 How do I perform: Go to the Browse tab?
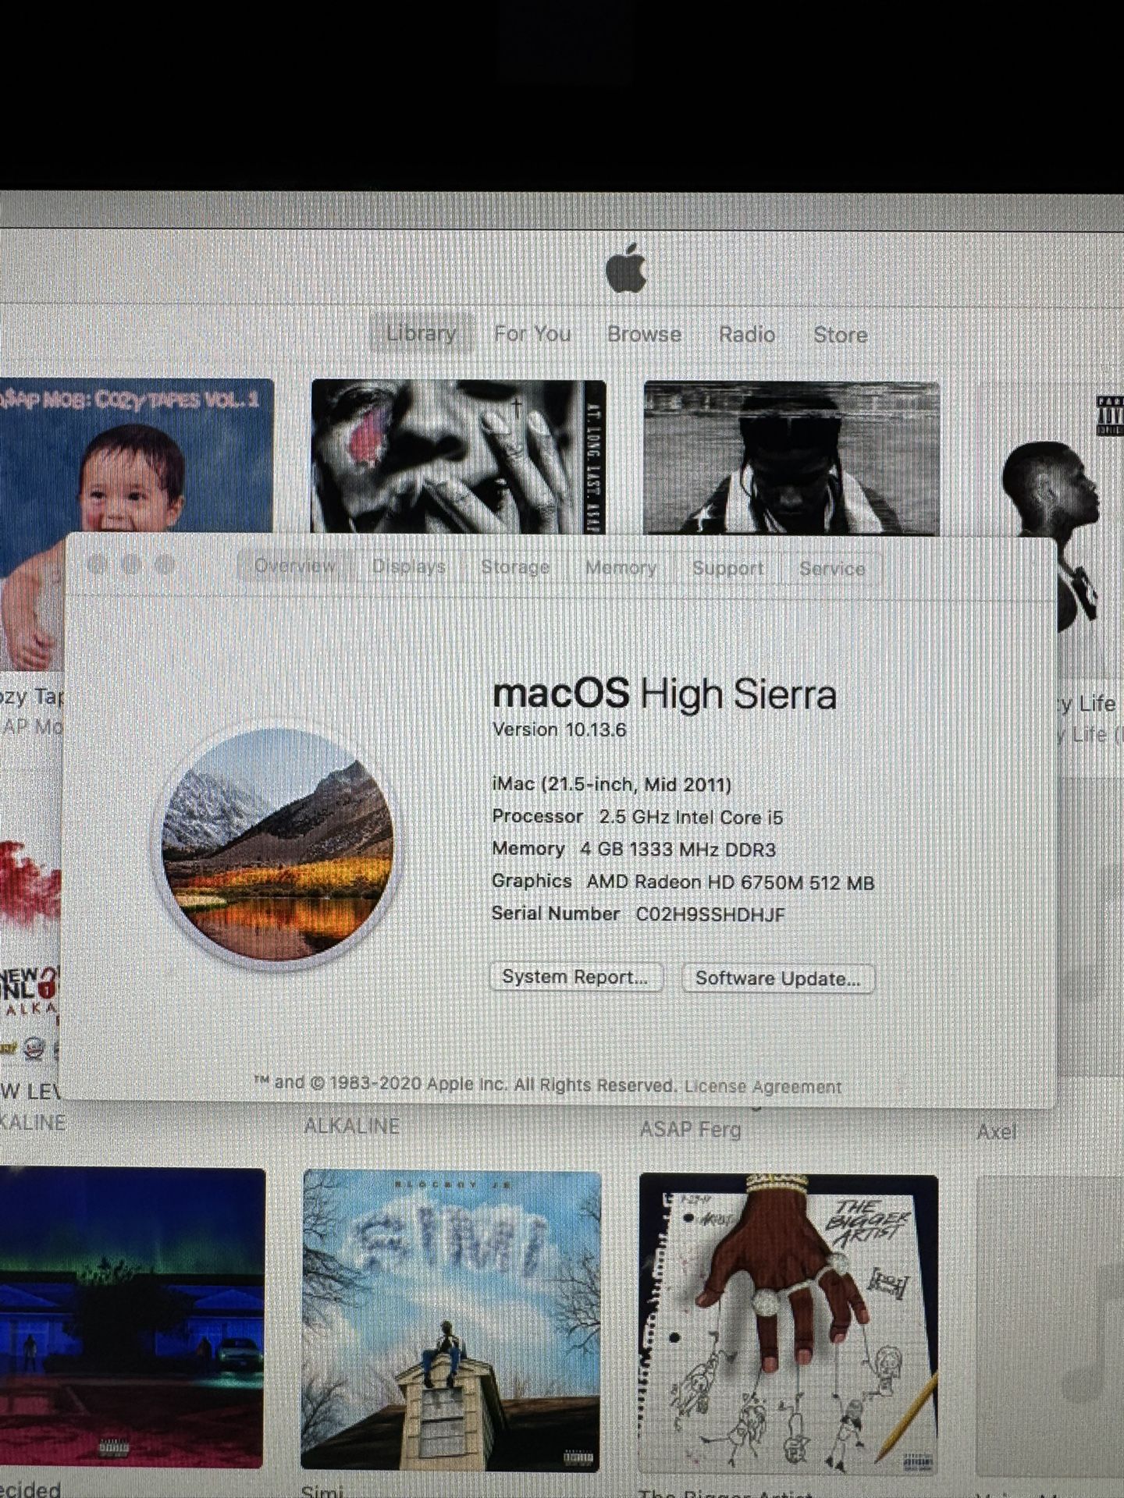(644, 334)
